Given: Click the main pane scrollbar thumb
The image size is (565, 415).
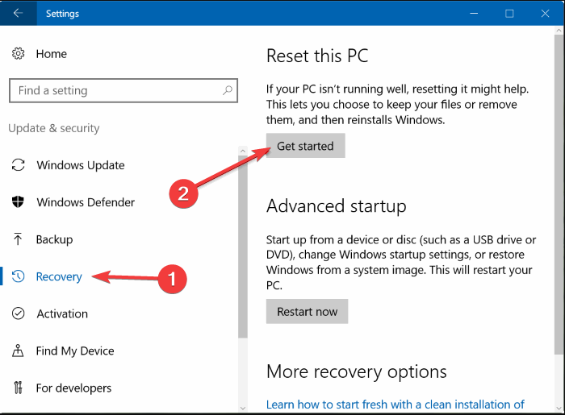Looking at the screenshot, I should click(559, 194).
